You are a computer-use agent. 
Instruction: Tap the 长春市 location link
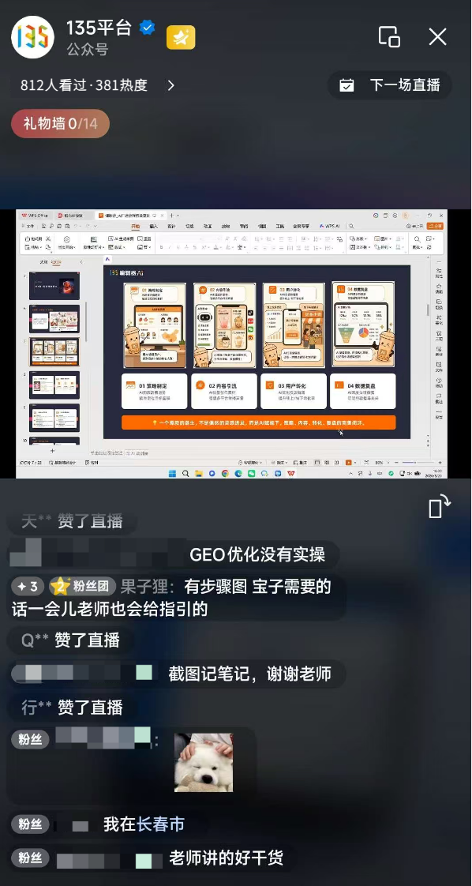(x=160, y=824)
